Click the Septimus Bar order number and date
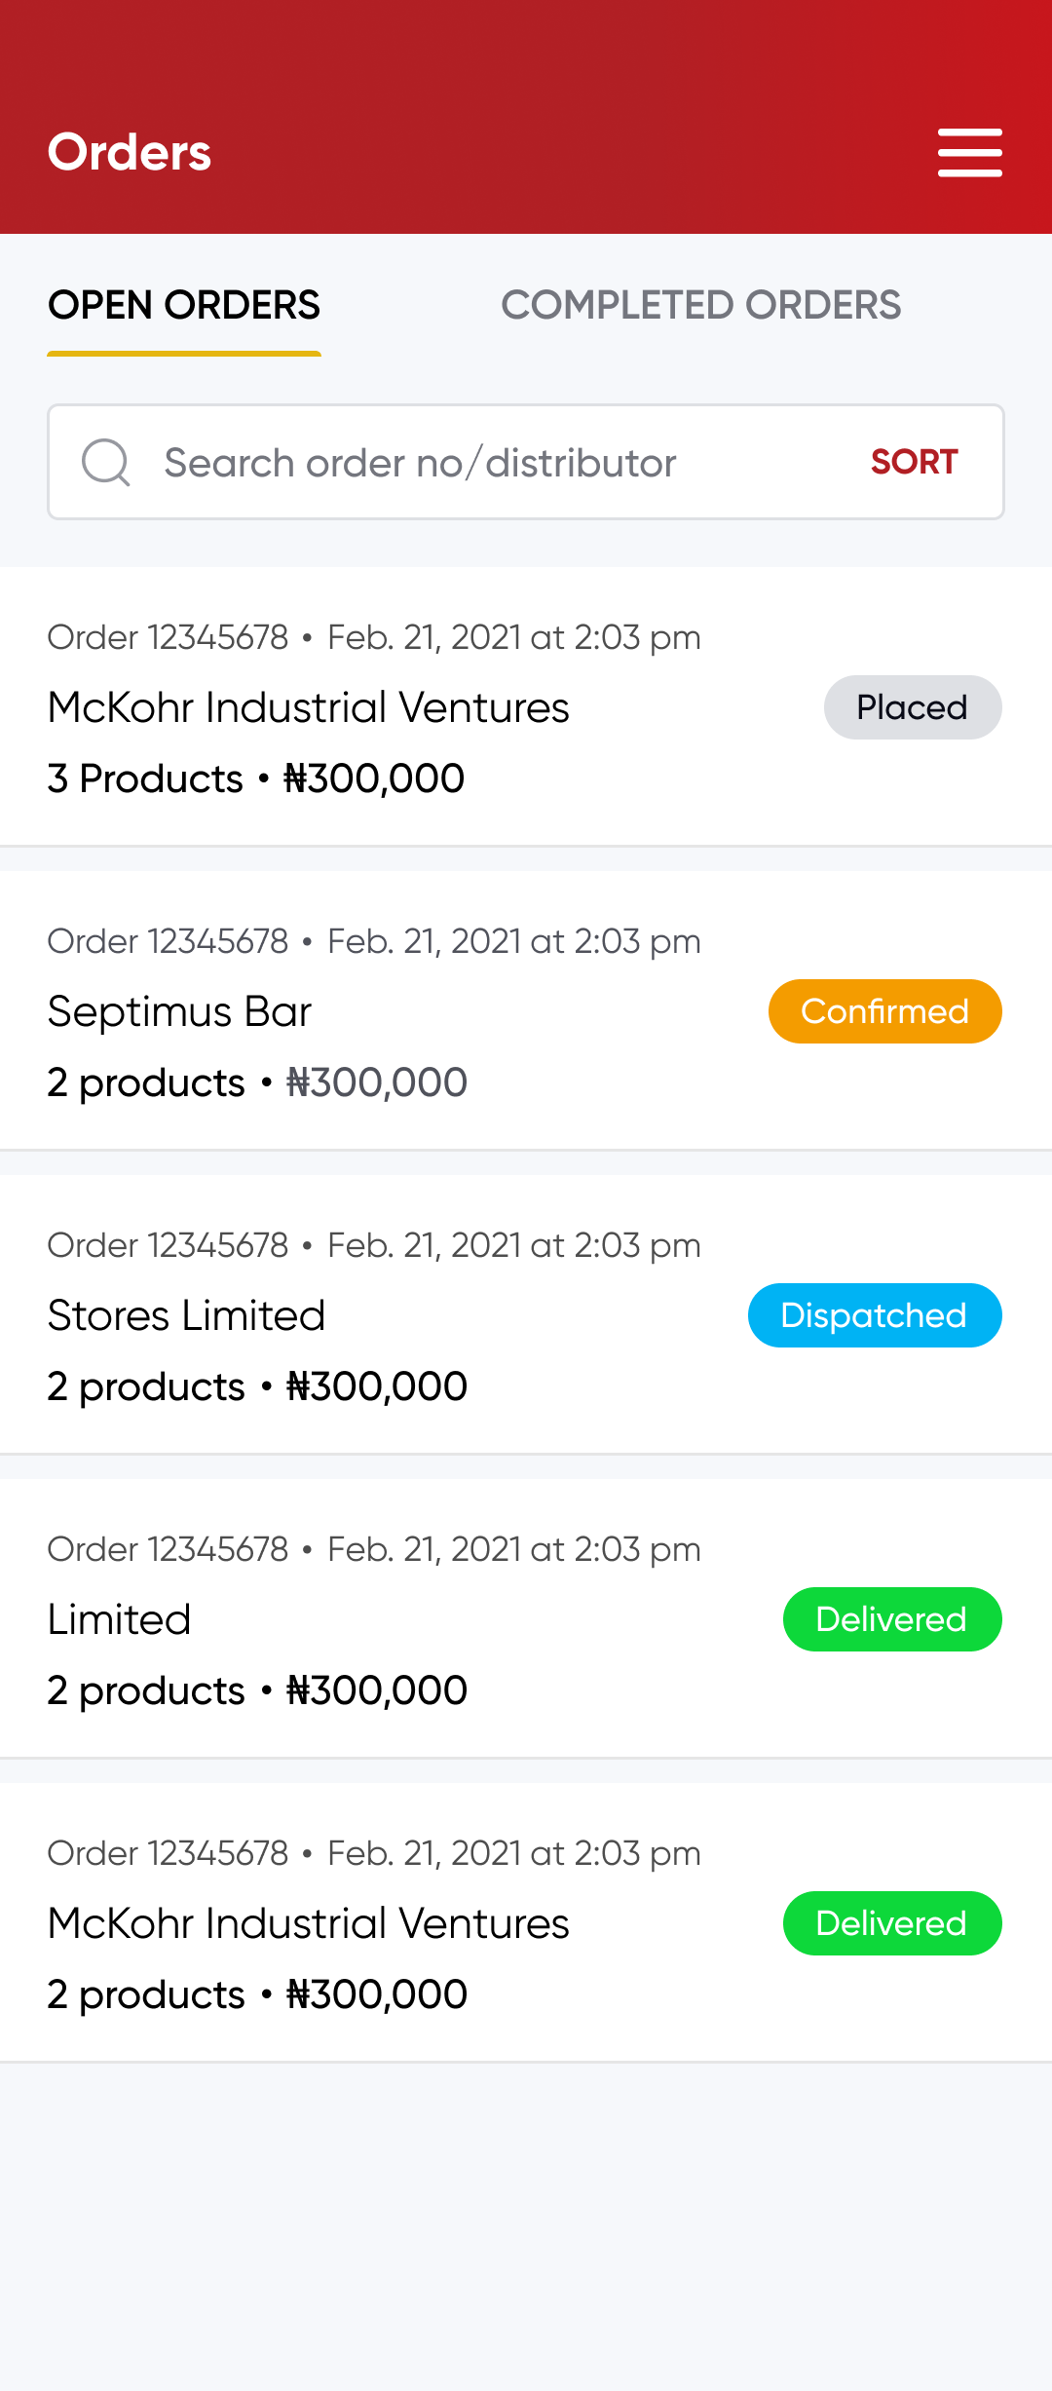 coord(374,941)
